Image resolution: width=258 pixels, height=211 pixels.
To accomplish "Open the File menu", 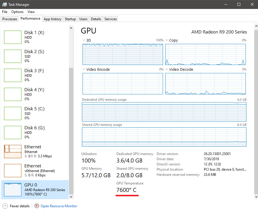I will click(5, 12).
